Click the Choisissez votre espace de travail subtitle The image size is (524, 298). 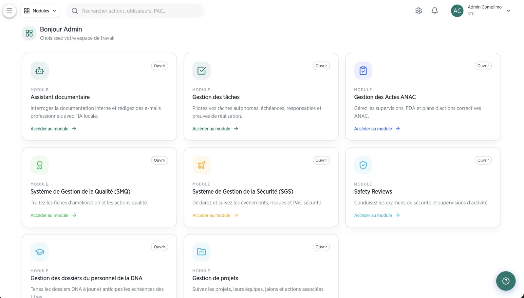click(x=77, y=38)
